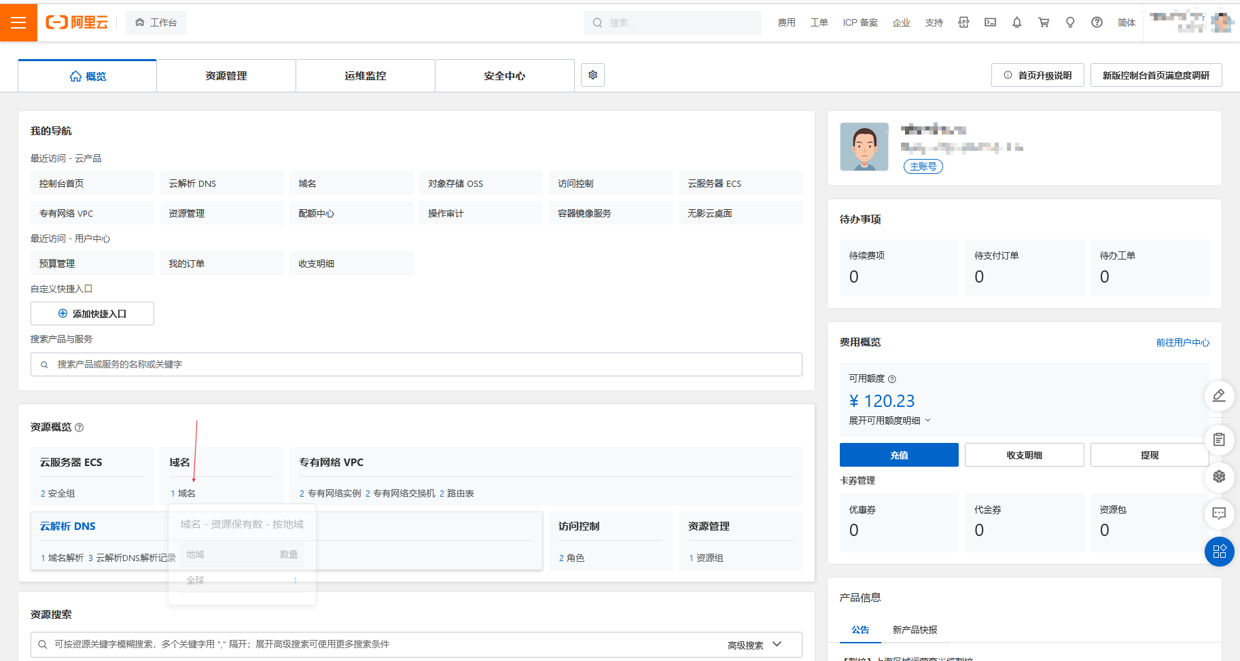Image resolution: width=1240 pixels, height=661 pixels.
Task: Open 1 域名 resource count
Action: click(x=183, y=494)
